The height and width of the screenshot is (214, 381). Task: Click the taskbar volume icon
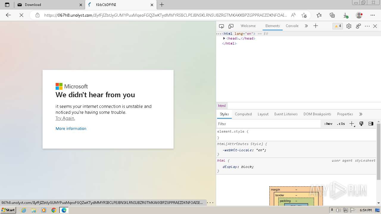338,210
